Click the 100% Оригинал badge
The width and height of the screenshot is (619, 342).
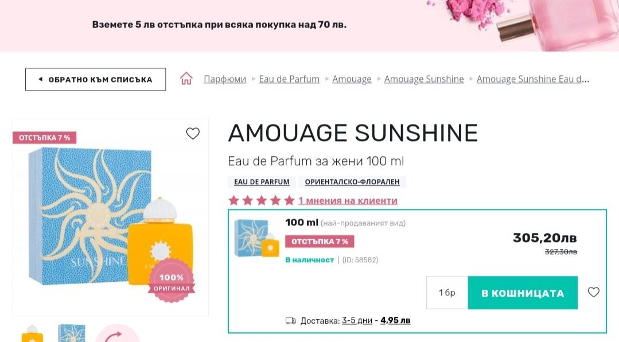click(x=171, y=282)
